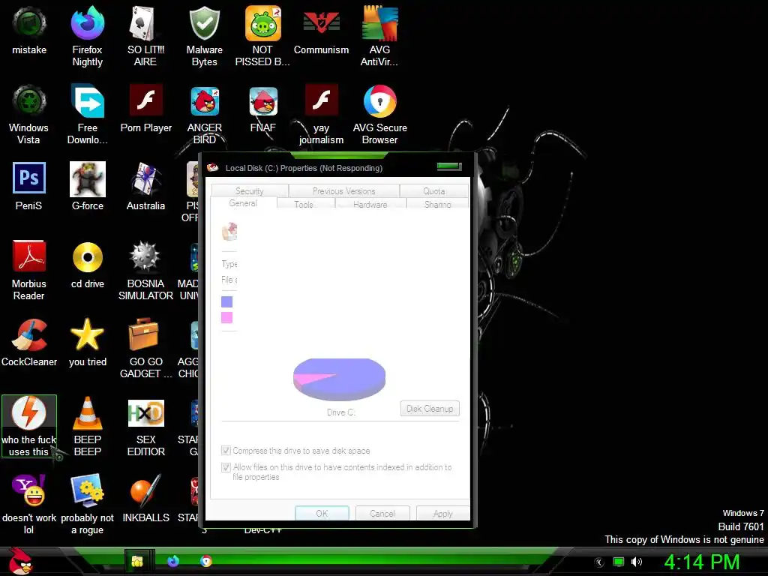768x576 pixels.
Task: Open the Firefox taskbar icon
Action: [x=173, y=561]
